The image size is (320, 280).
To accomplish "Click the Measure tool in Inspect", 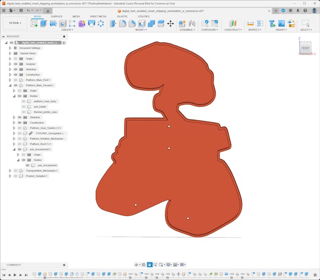I will [x=251, y=24].
